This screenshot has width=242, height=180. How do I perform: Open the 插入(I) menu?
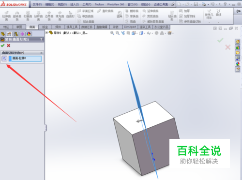[75, 4]
